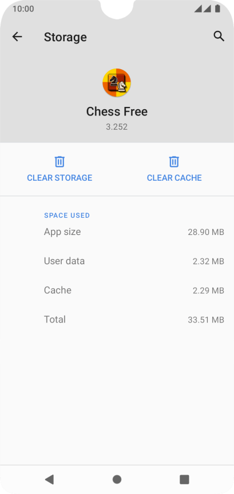Tap the Storage page title
This screenshot has height=494, width=234.
(x=65, y=37)
